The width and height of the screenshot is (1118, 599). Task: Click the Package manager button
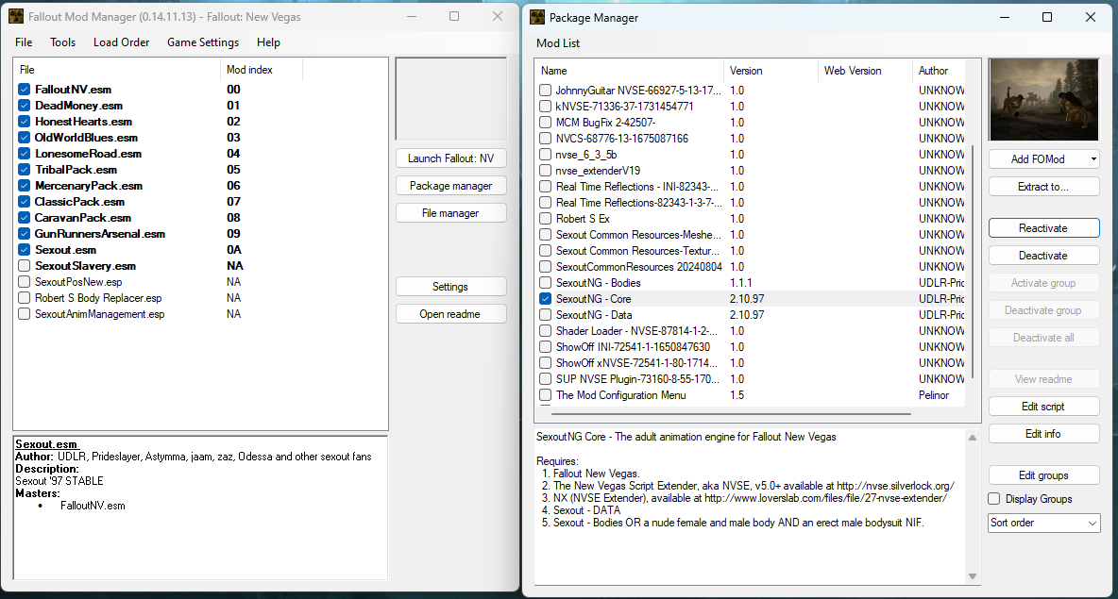click(x=450, y=186)
